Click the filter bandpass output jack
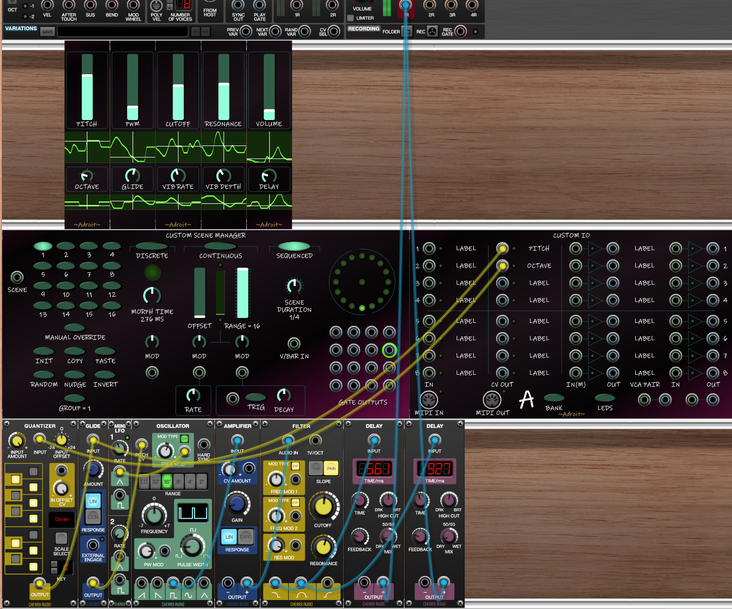The image size is (732, 609). [x=301, y=583]
